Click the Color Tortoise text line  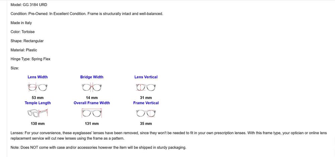pos(22,32)
